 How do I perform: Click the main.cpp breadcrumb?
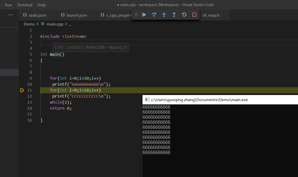(x=55, y=24)
